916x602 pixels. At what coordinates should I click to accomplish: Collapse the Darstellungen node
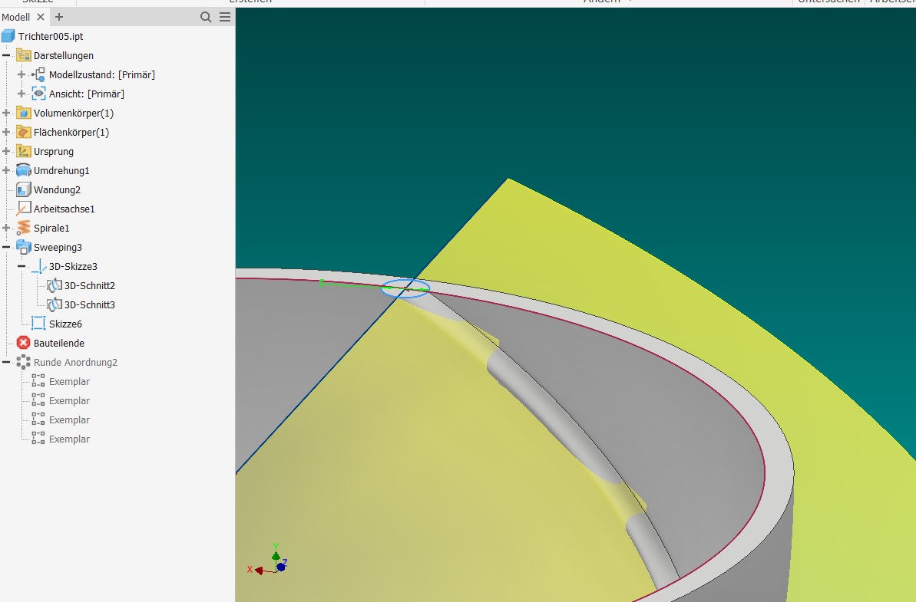(x=6, y=55)
